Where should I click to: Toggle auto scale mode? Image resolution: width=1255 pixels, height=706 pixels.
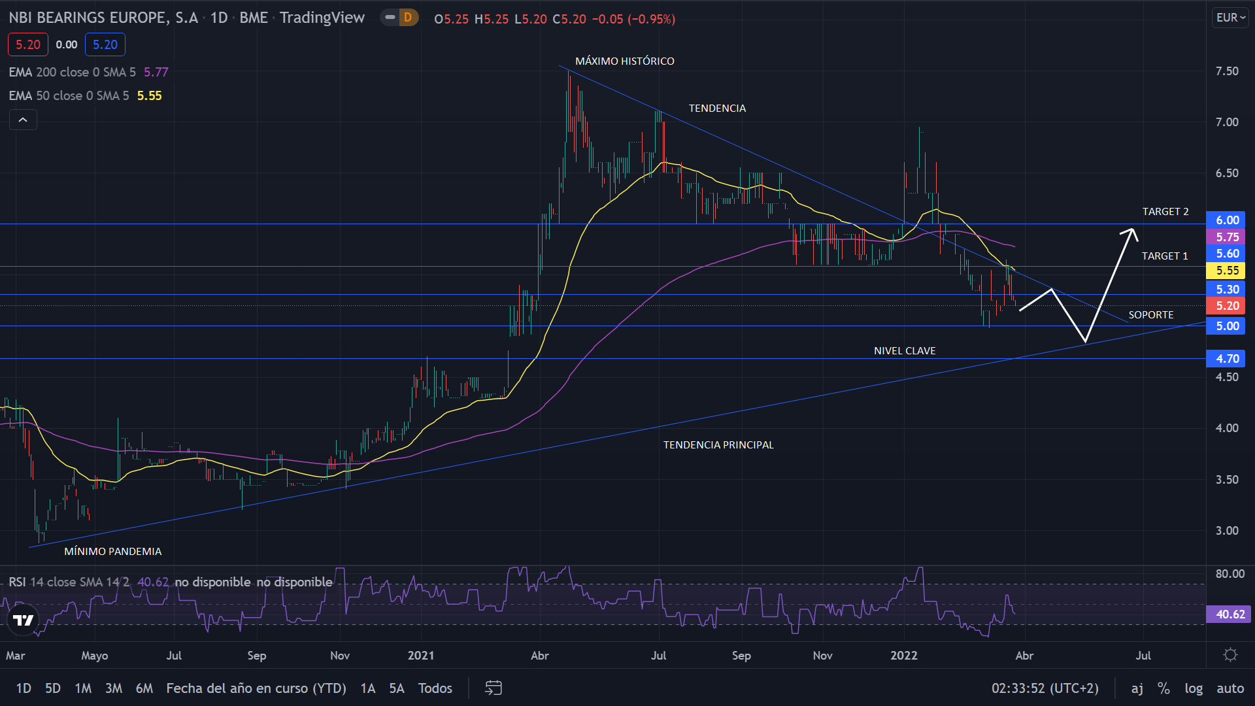click(1230, 688)
